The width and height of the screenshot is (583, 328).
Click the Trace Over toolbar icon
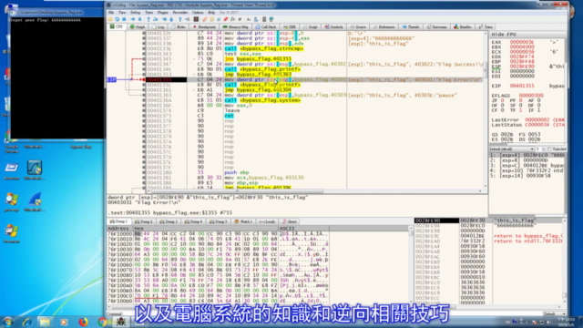click(x=171, y=19)
